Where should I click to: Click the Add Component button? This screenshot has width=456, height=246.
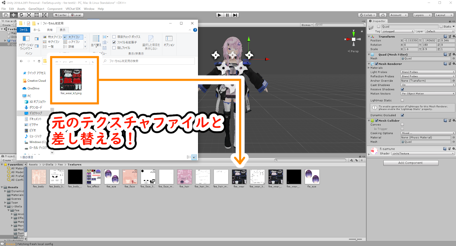click(411, 163)
